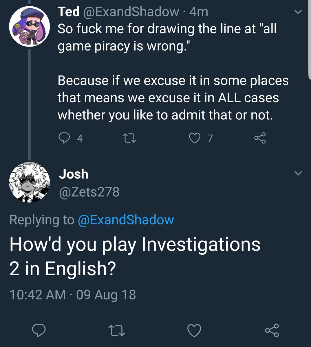Like Ted's tweet with heart icon
The height and width of the screenshot is (347, 311).
(x=194, y=138)
